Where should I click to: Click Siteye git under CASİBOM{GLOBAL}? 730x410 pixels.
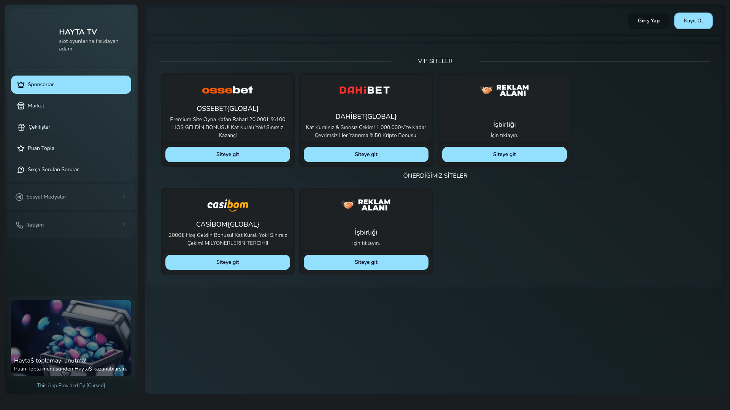pyautogui.click(x=228, y=262)
